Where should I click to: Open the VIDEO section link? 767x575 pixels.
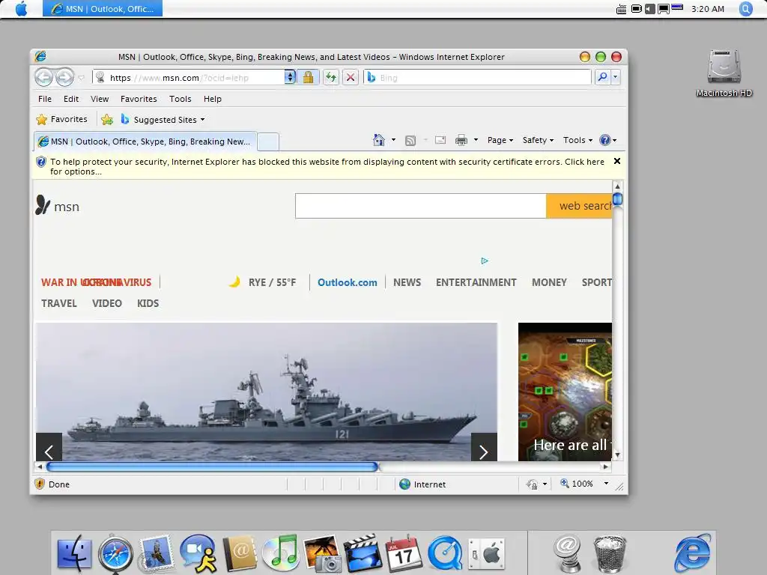point(106,303)
